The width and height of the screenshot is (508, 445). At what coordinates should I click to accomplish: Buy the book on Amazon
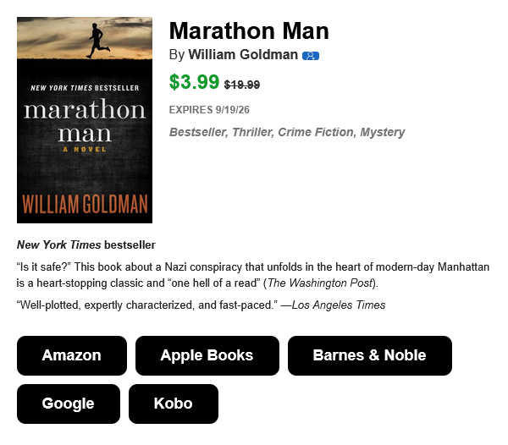click(x=72, y=355)
